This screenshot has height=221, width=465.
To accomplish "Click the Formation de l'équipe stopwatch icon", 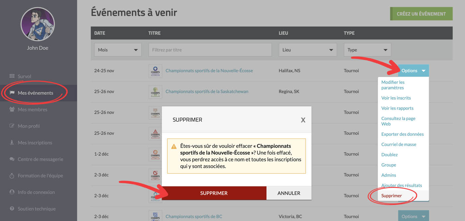I will (12, 176).
